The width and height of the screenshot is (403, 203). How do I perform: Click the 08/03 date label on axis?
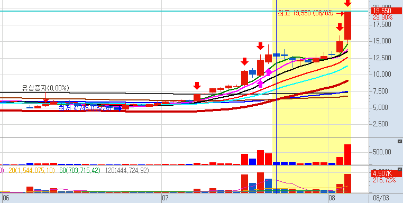click(381, 198)
